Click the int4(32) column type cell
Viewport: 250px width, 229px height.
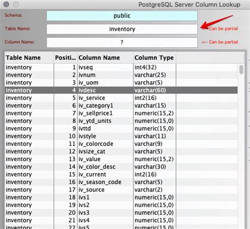point(155,67)
